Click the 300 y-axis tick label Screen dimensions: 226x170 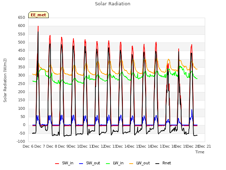point(22,75)
